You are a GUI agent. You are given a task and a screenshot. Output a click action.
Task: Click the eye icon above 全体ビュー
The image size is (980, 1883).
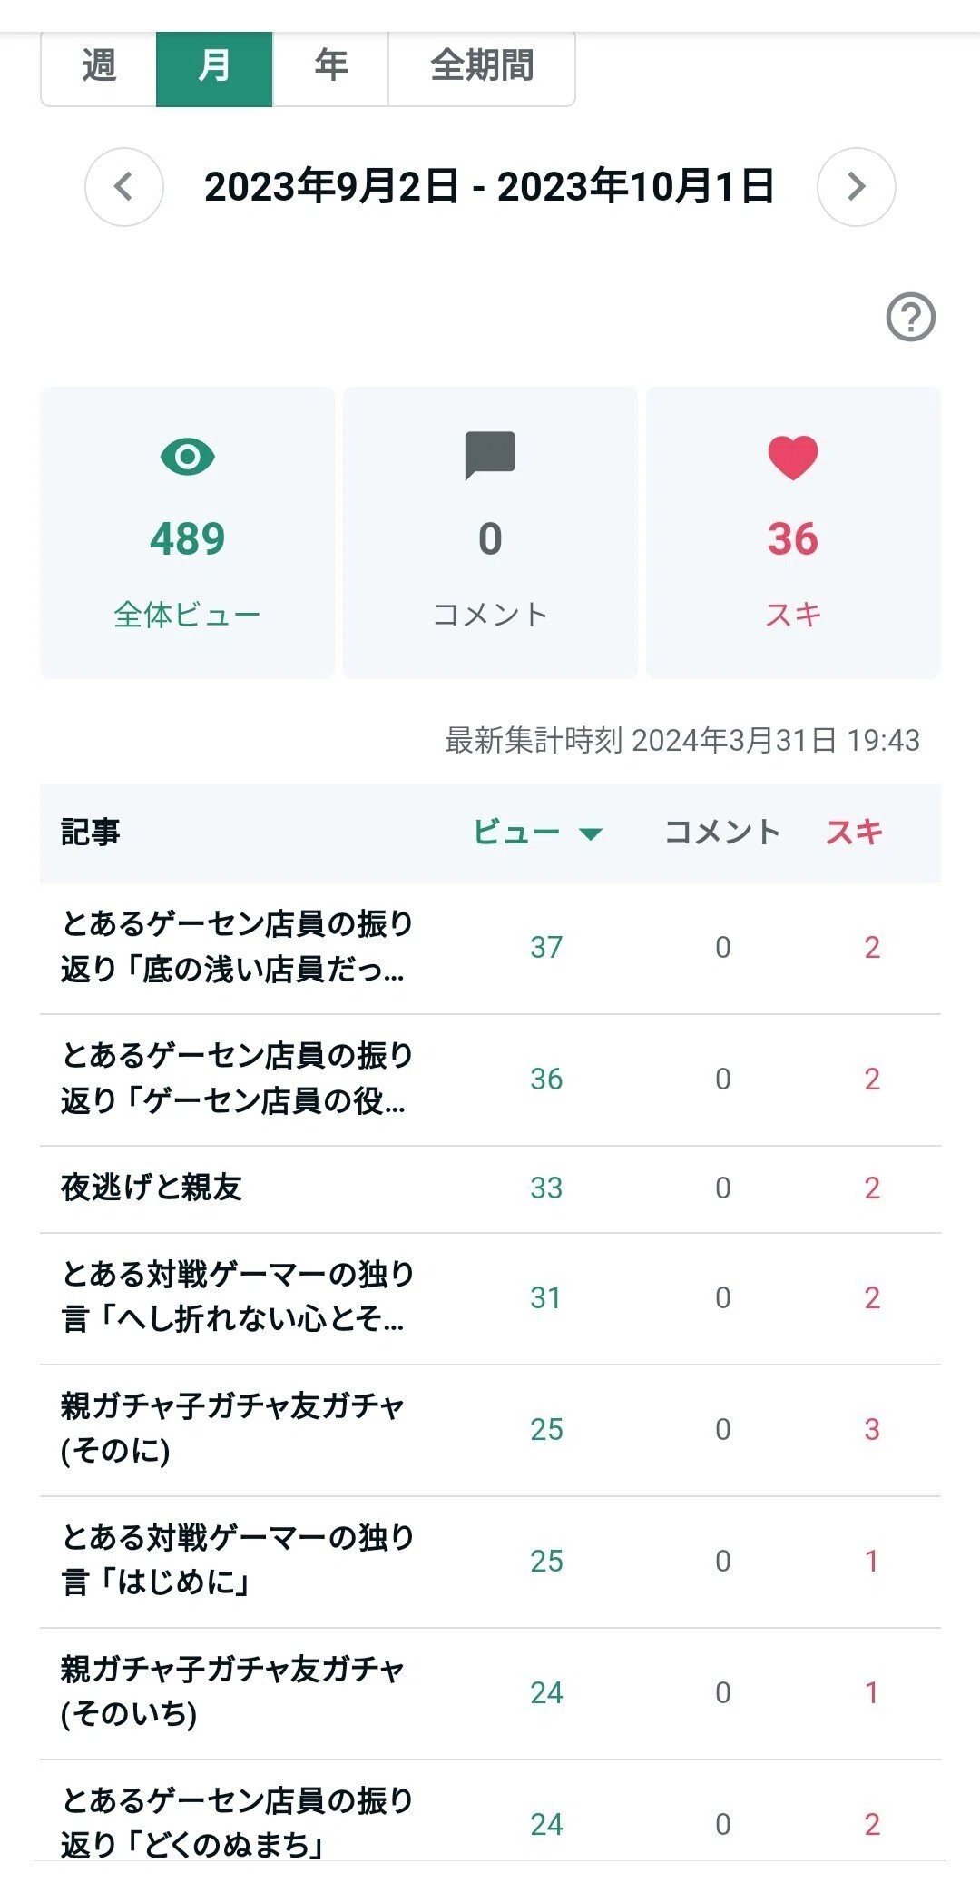tap(187, 456)
